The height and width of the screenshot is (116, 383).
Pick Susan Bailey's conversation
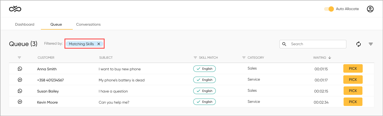[353, 91]
